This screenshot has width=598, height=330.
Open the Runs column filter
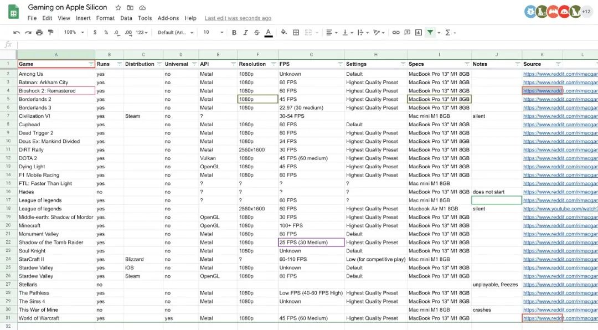tap(120, 64)
